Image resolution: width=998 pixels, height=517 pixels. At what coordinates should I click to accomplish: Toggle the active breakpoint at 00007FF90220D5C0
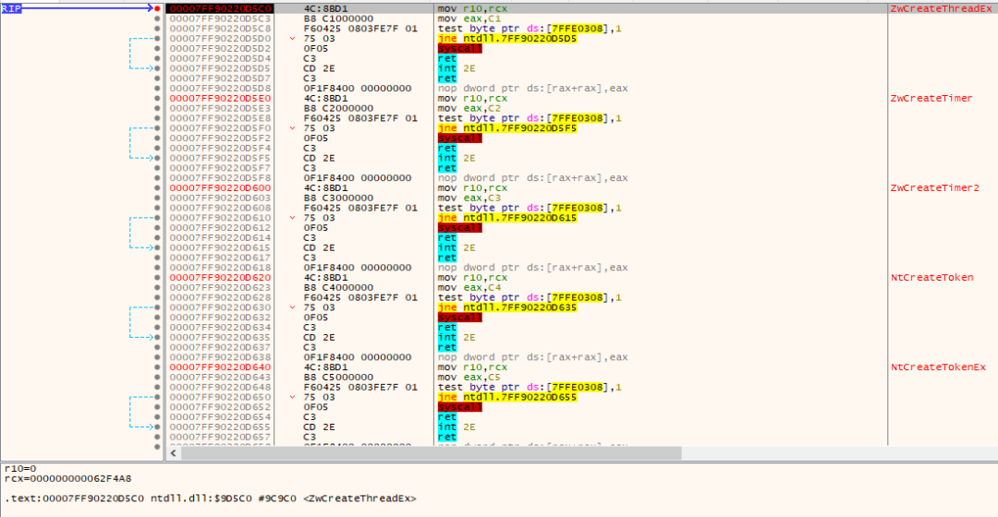tap(157, 9)
